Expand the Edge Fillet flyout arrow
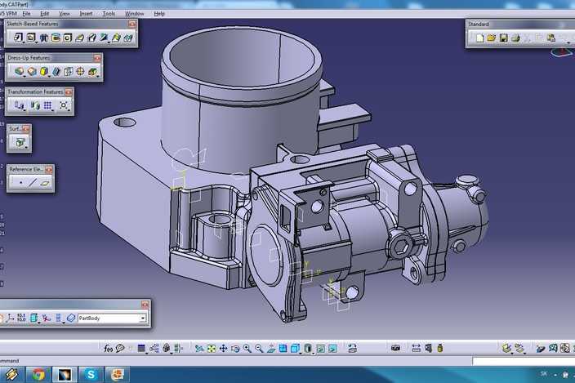The image size is (575, 383). click(25, 76)
